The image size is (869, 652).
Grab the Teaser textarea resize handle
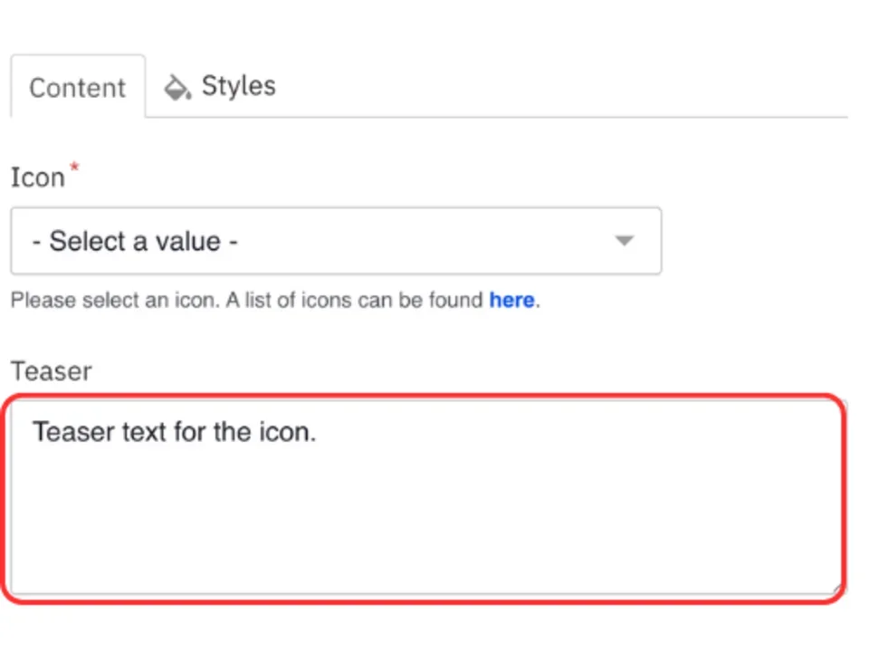pyautogui.click(x=837, y=590)
